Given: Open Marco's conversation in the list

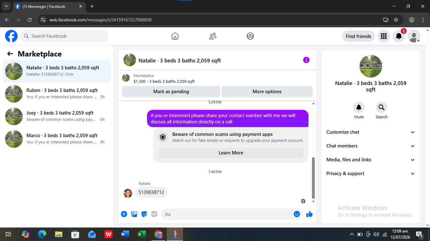Looking at the screenshot, I should (x=57, y=139).
